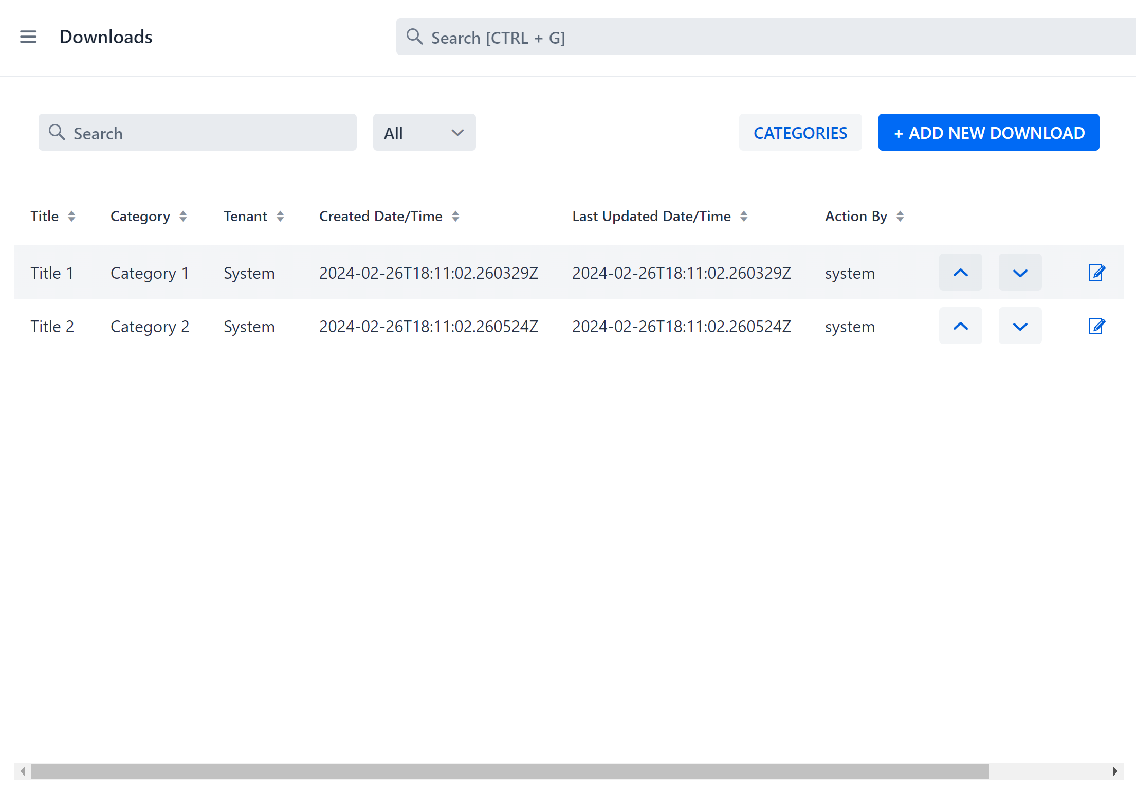
Task: Open the All filter dropdown
Action: (x=424, y=132)
